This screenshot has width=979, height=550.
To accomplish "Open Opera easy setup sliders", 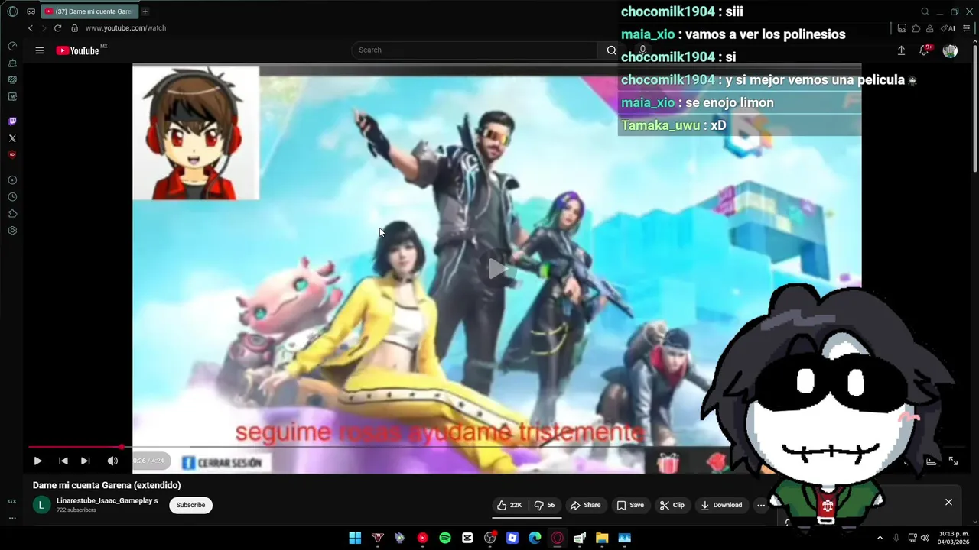I will pos(967,28).
